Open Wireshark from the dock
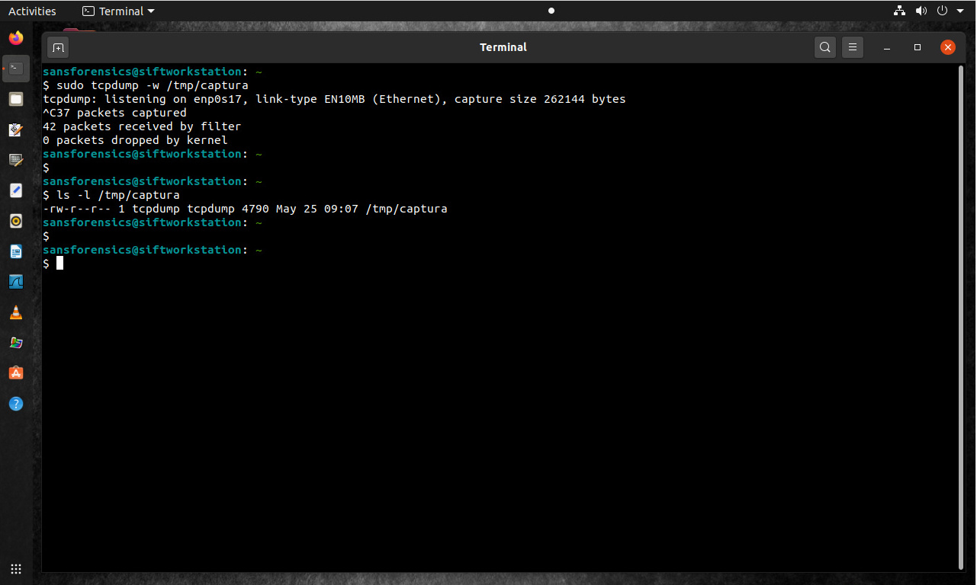Screen dimensions: 977x585 (x=16, y=282)
